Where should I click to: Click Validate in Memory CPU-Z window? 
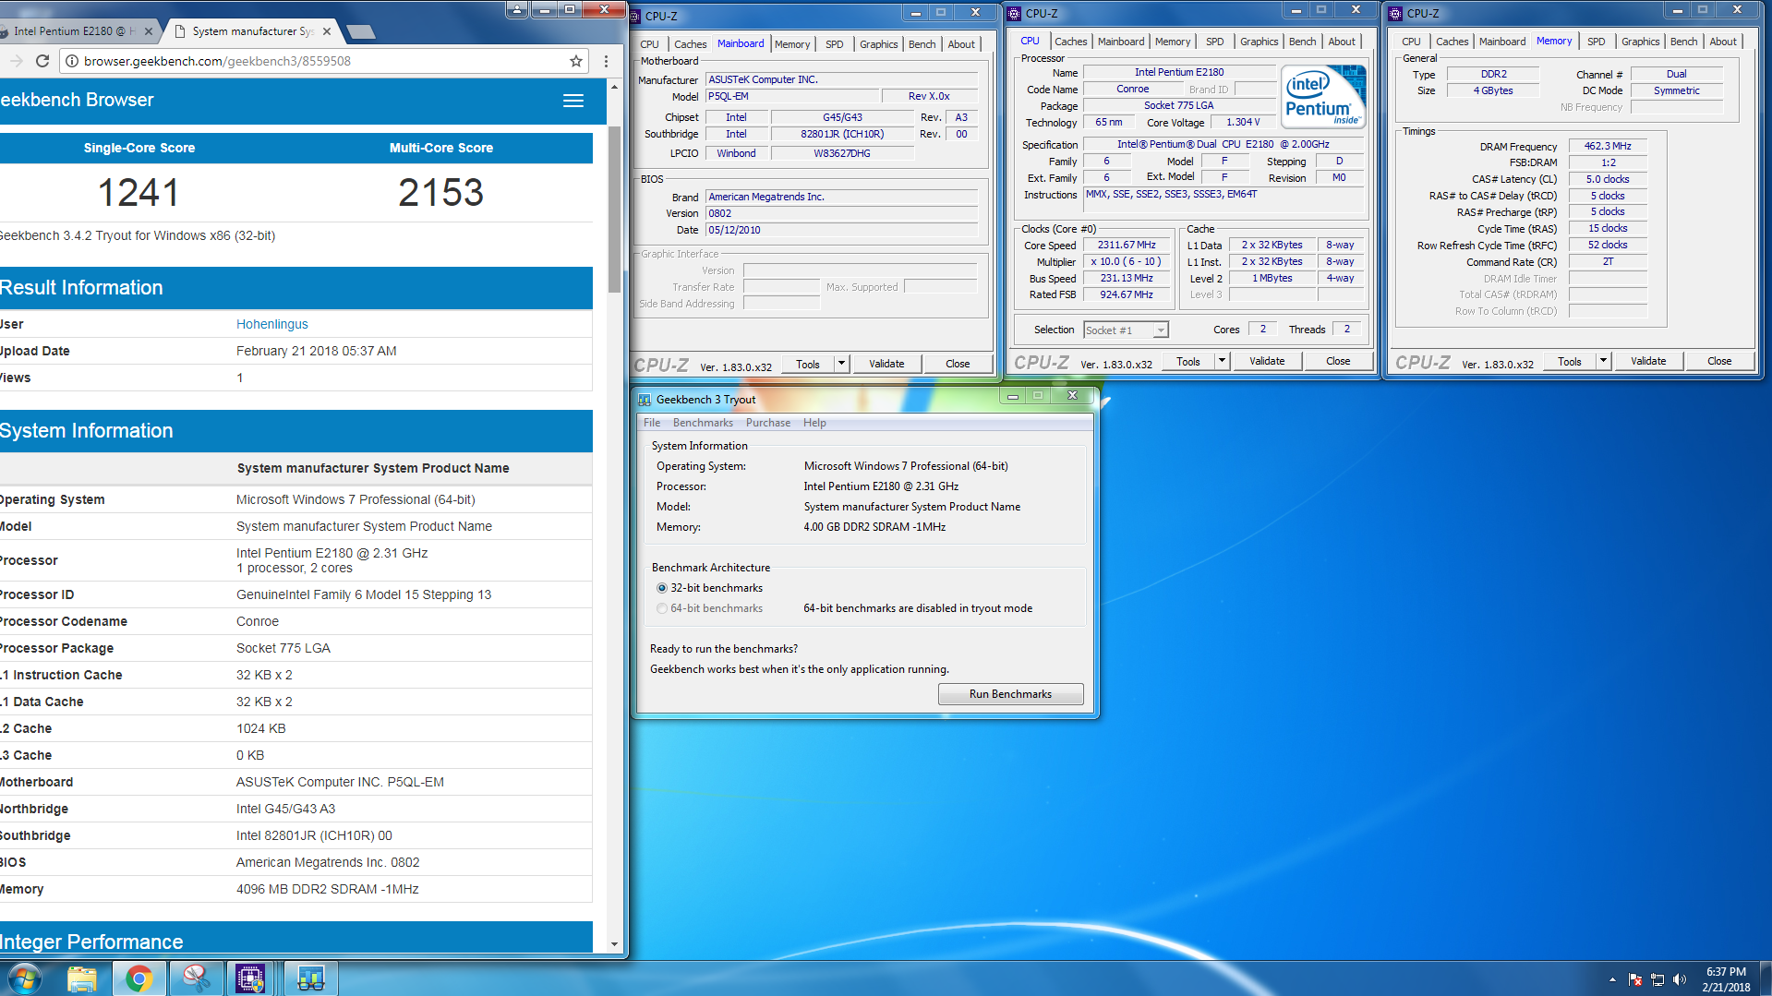pos(1648,361)
